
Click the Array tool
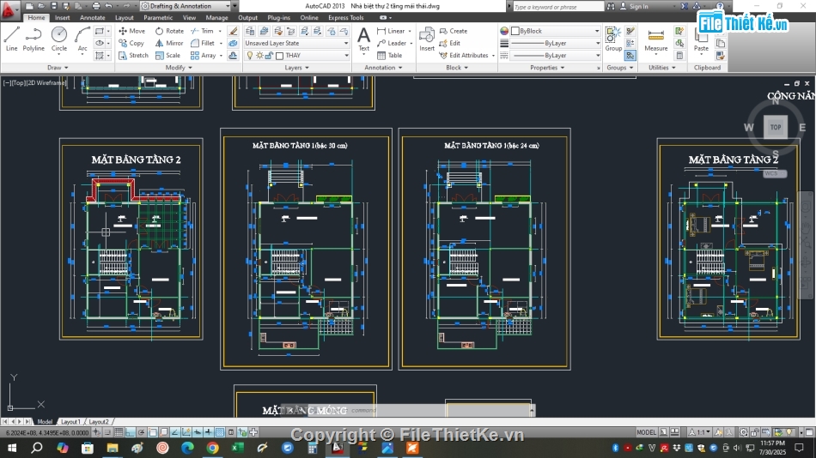click(204, 55)
